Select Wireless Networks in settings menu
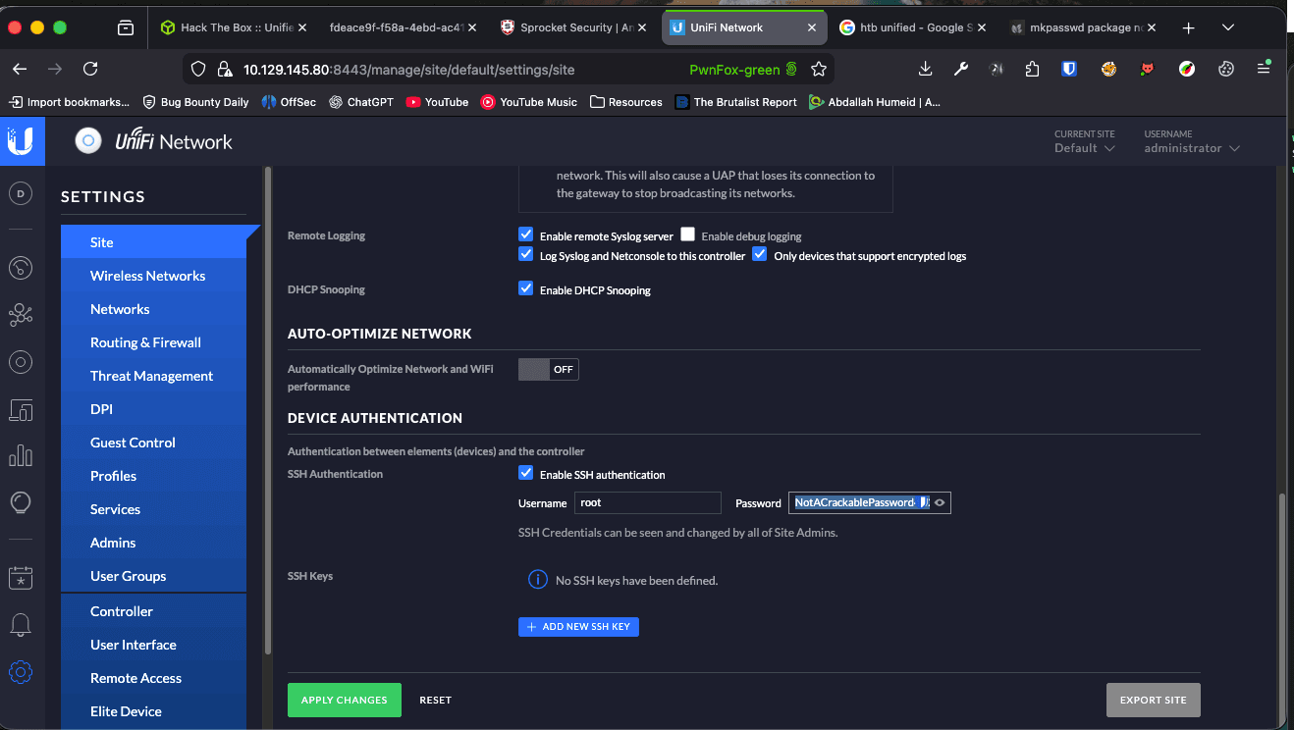This screenshot has width=1294, height=730. [x=147, y=276]
